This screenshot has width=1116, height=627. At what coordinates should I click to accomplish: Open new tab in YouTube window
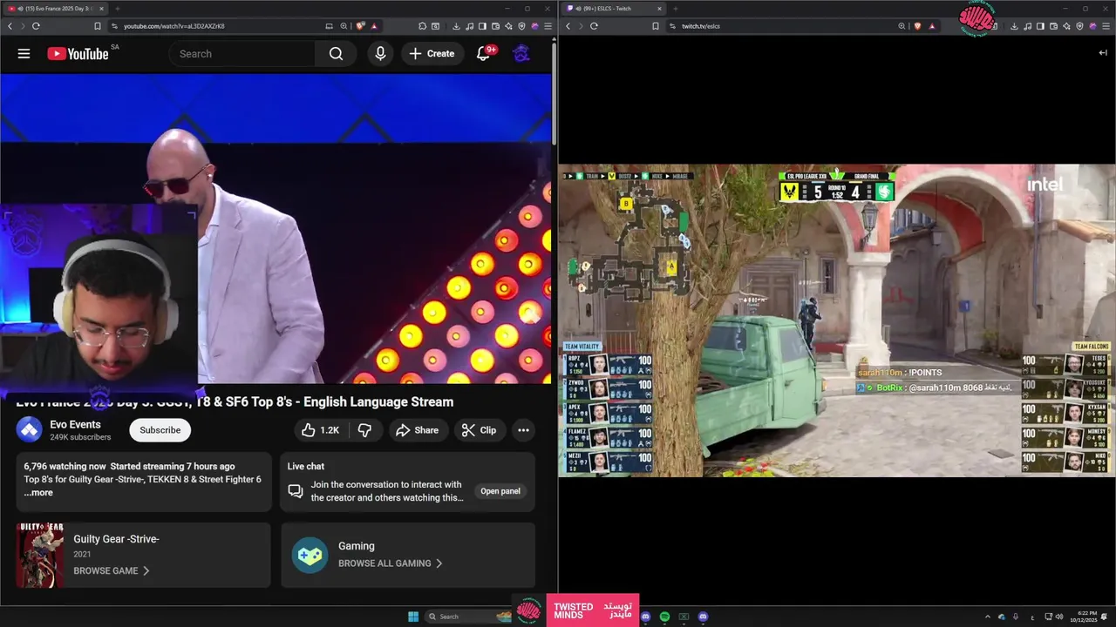coord(117,9)
